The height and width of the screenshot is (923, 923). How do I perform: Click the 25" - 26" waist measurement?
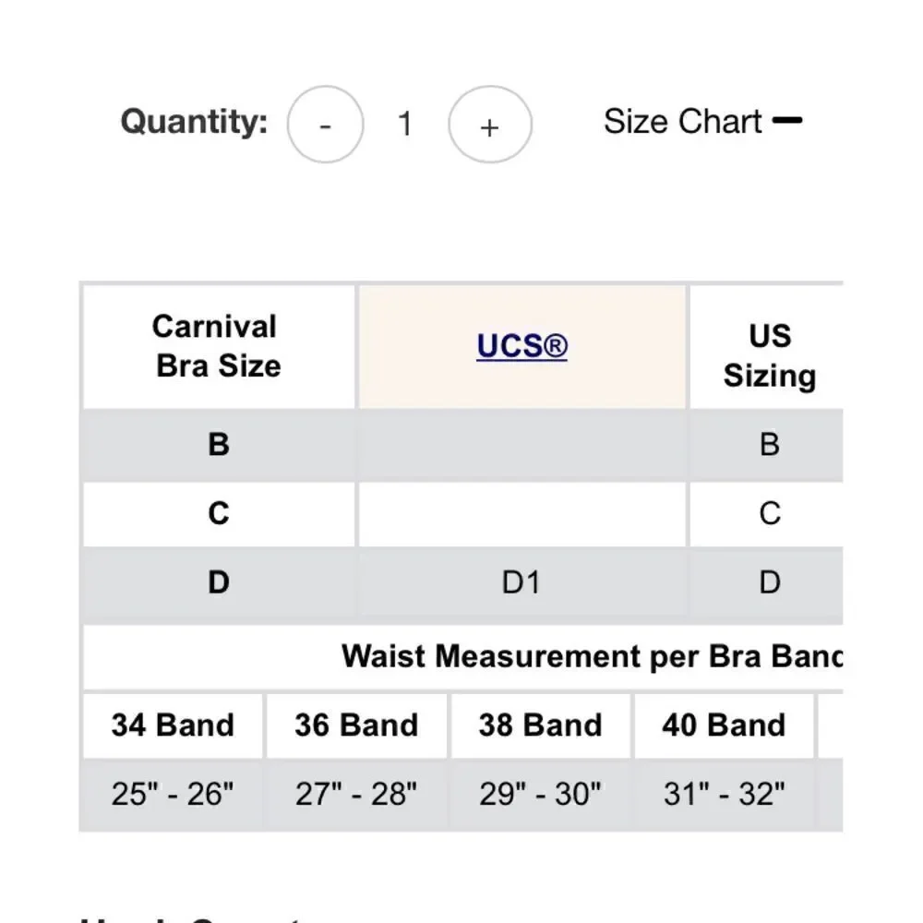point(173,794)
